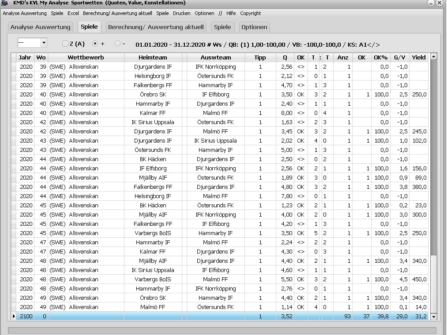Click Östersunds FK in the Heimteam column
The width and height of the screenshot is (447, 335).
[x=153, y=150]
